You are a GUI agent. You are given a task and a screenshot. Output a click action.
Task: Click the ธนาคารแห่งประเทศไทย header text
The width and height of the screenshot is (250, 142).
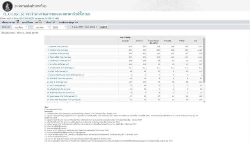coord(30,6)
